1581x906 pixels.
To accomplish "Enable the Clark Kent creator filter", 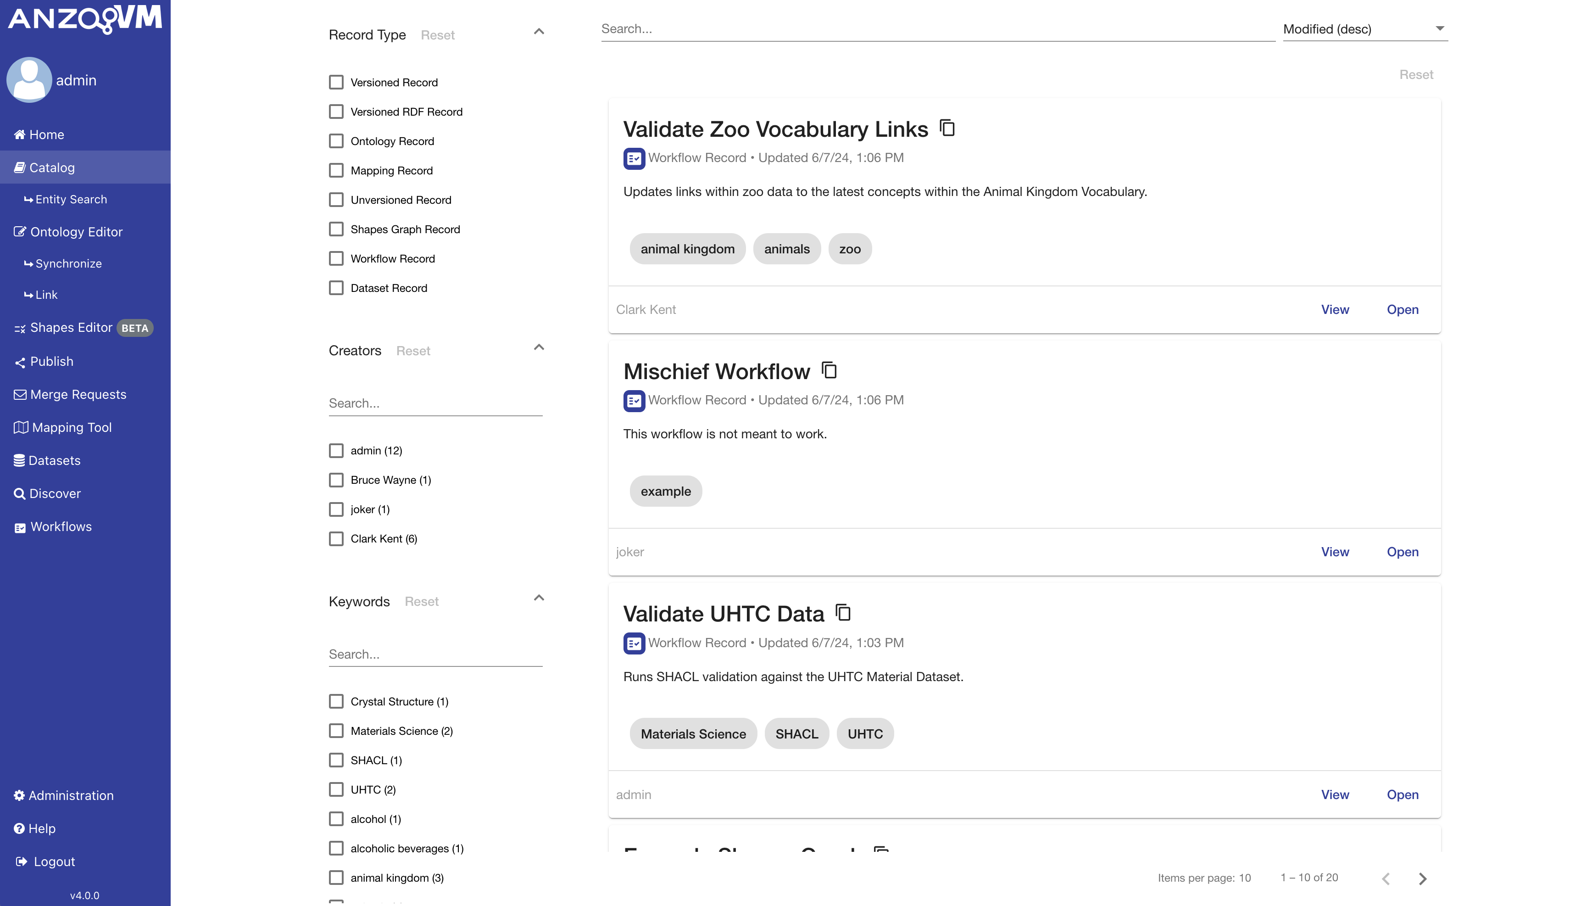I will (x=336, y=539).
